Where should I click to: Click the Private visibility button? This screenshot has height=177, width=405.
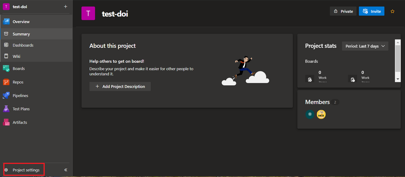(x=343, y=11)
